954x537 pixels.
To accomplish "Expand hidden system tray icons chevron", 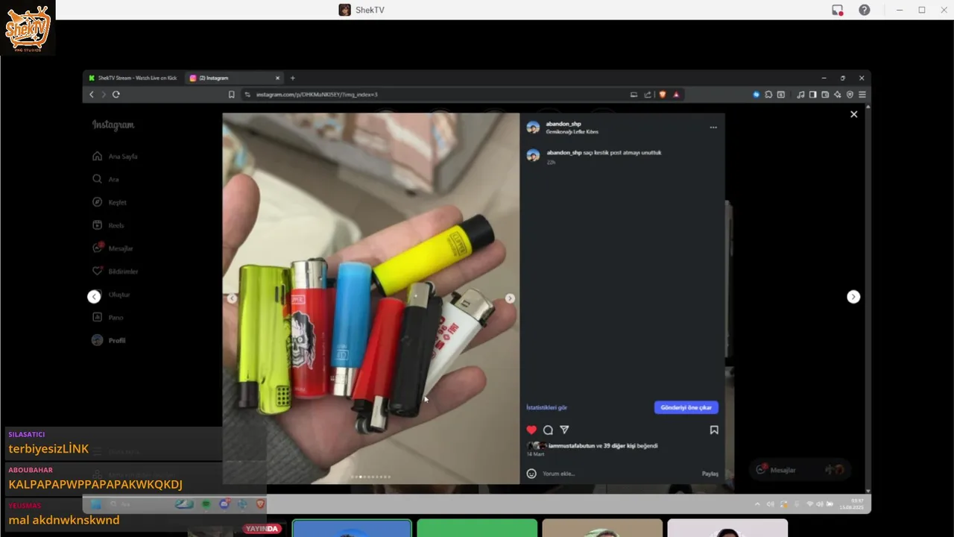I will (x=757, y=504).
